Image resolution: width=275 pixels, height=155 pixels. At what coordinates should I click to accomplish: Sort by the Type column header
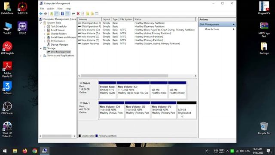point(115,19)
